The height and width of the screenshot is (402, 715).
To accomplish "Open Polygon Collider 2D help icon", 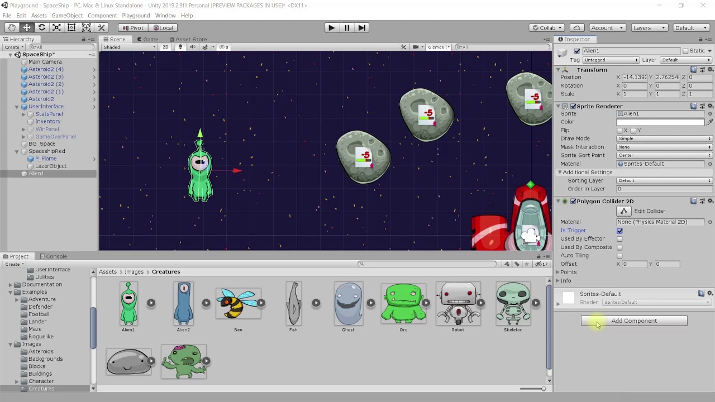I will (693, 201).
